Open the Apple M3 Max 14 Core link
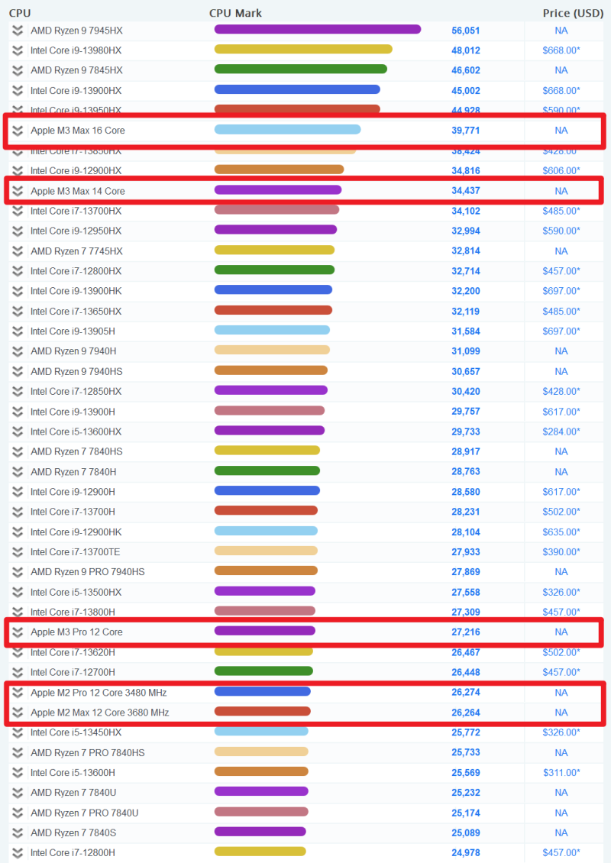The image size is (611, 863). [x=78, y=191]
